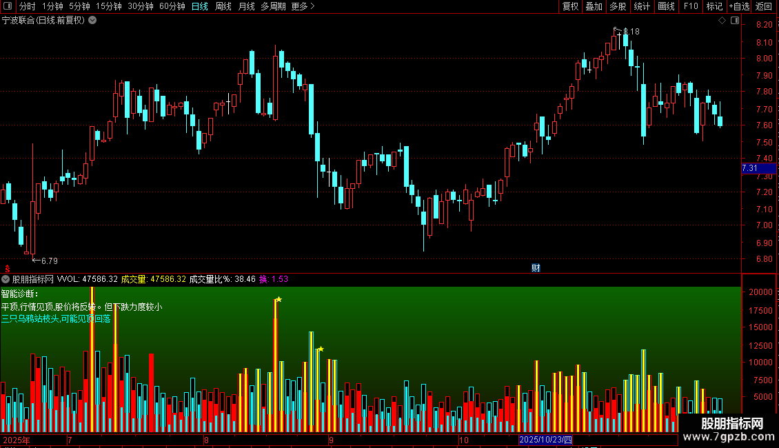
Task: Select the 日线 daily period
Action: 200,6
